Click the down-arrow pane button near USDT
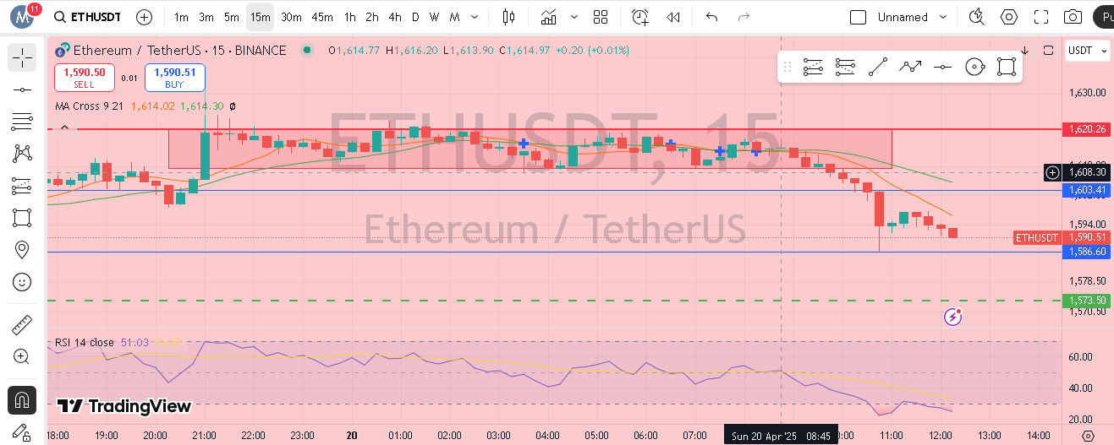 click(1025, 51)
